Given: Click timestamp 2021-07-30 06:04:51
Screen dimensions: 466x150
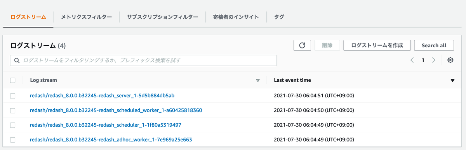Looking at the screenshot, I should (x=314, y=95).
